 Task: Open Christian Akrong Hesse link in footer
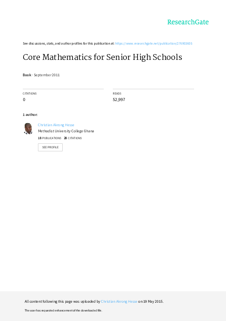(x=119, y=301)
